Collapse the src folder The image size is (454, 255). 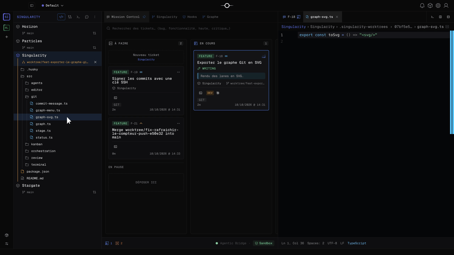(x=58, y=76)
